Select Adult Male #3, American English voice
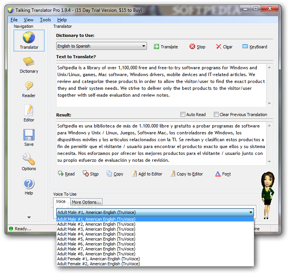Image resolution: width=289 pixels, height=274 pixels. 155,229
